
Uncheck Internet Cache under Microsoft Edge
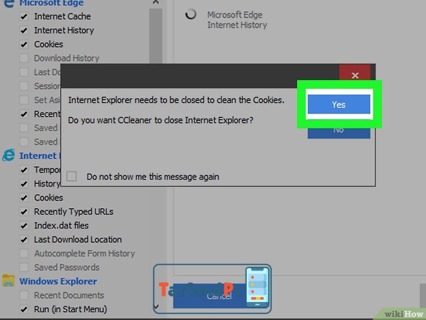click(x=24, y=16)
